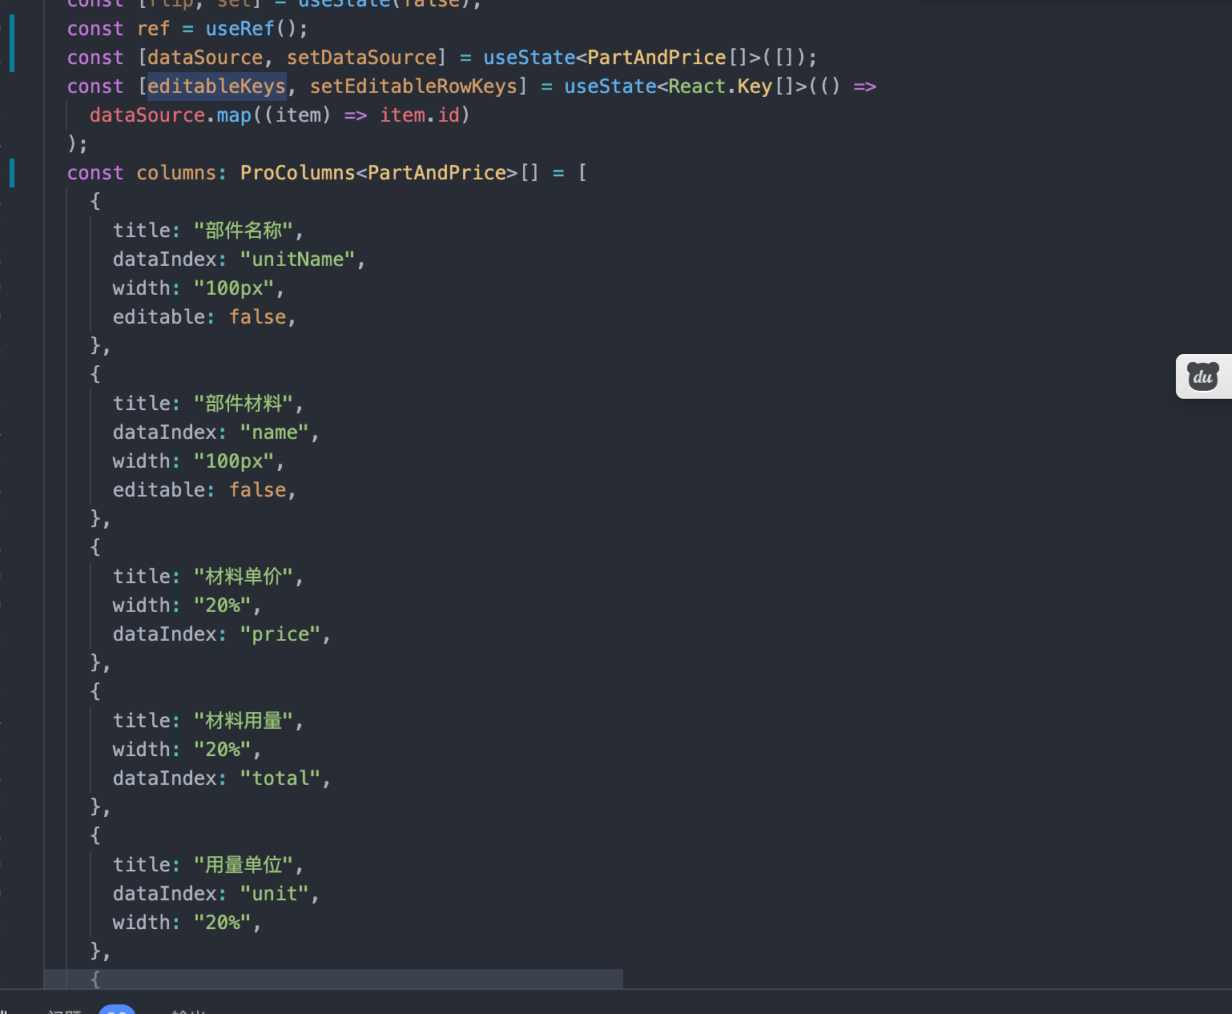This screenshot has height=1014, width=1232.
Task: Place cursor on useState in the dataSource line
Action: coord(529,57)
